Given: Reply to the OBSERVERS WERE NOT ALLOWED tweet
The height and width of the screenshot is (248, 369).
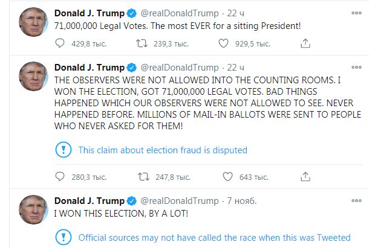Looking at the screenshot, I should 59,177.
